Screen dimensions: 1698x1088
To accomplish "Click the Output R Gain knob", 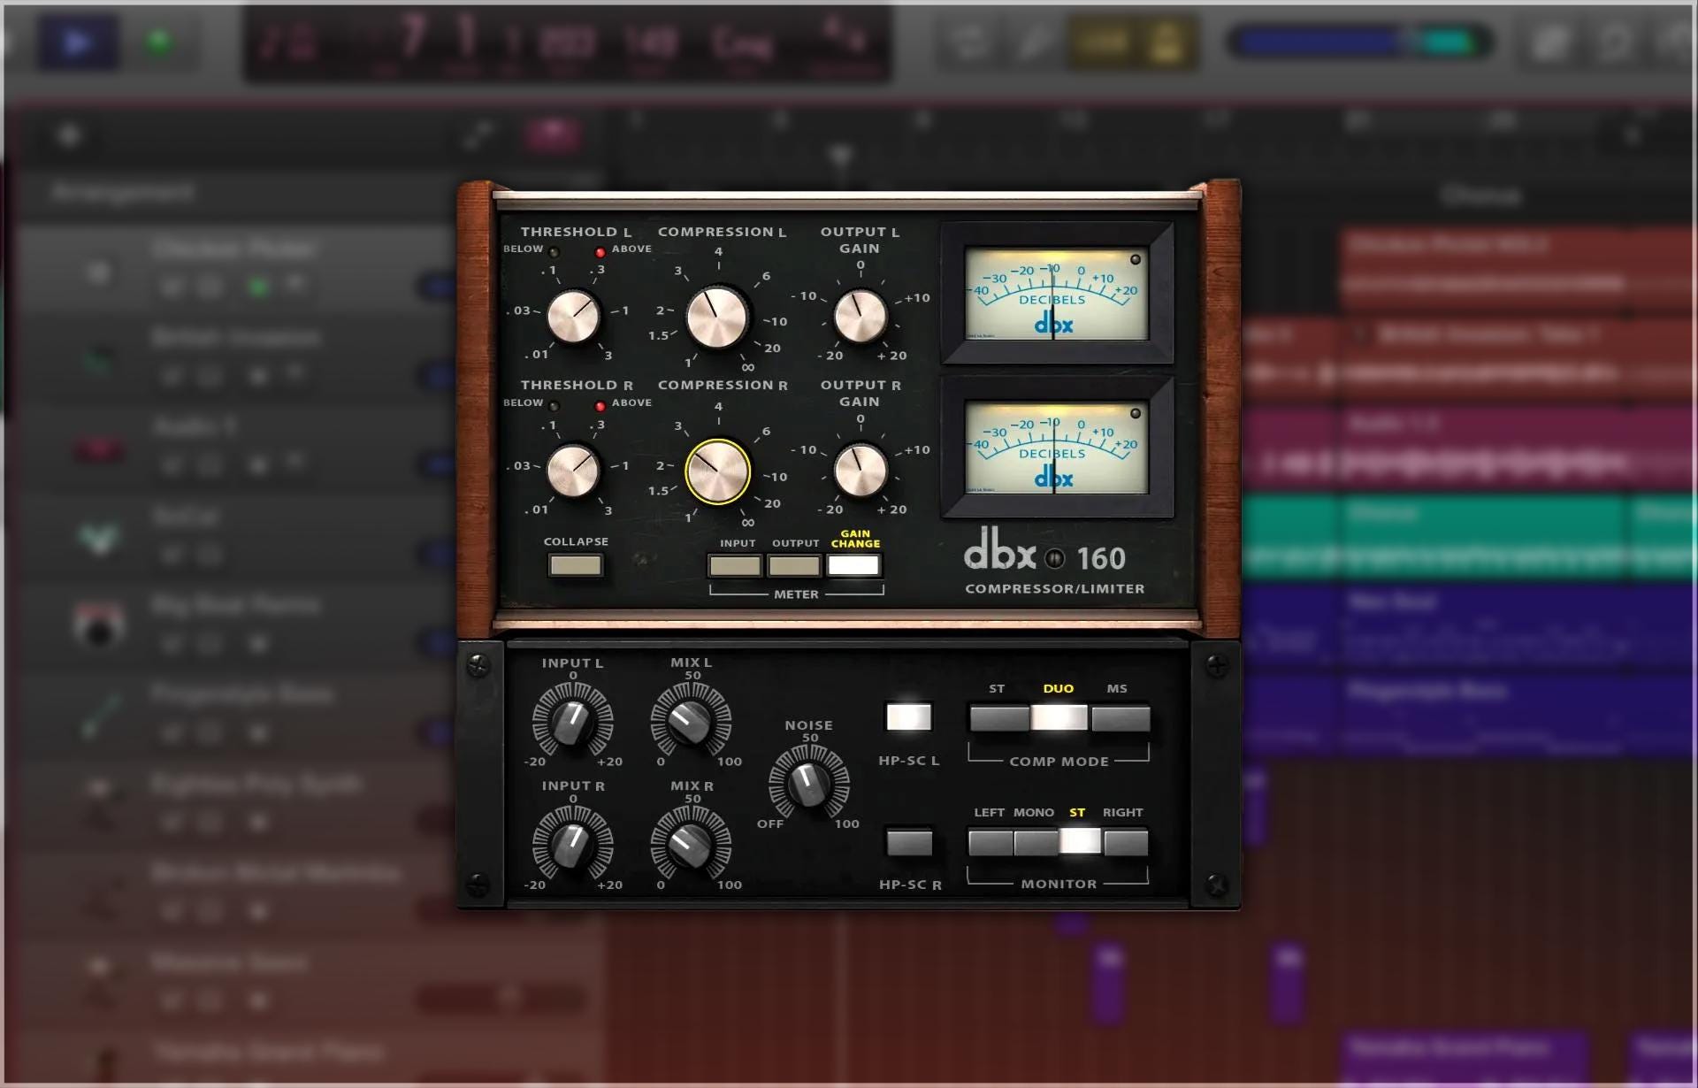I will click(x=860, y=471).
